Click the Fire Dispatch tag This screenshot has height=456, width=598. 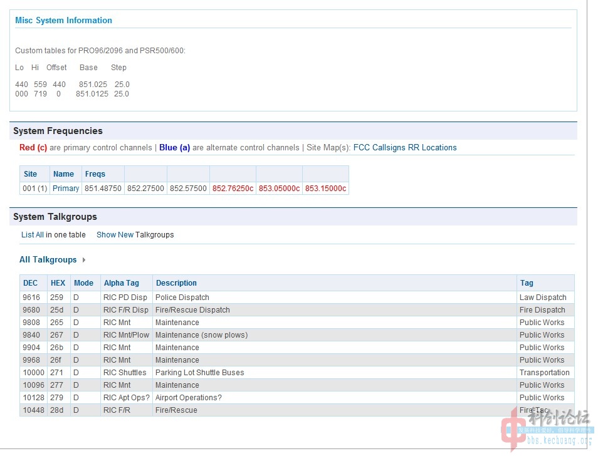tap(542, 310)
